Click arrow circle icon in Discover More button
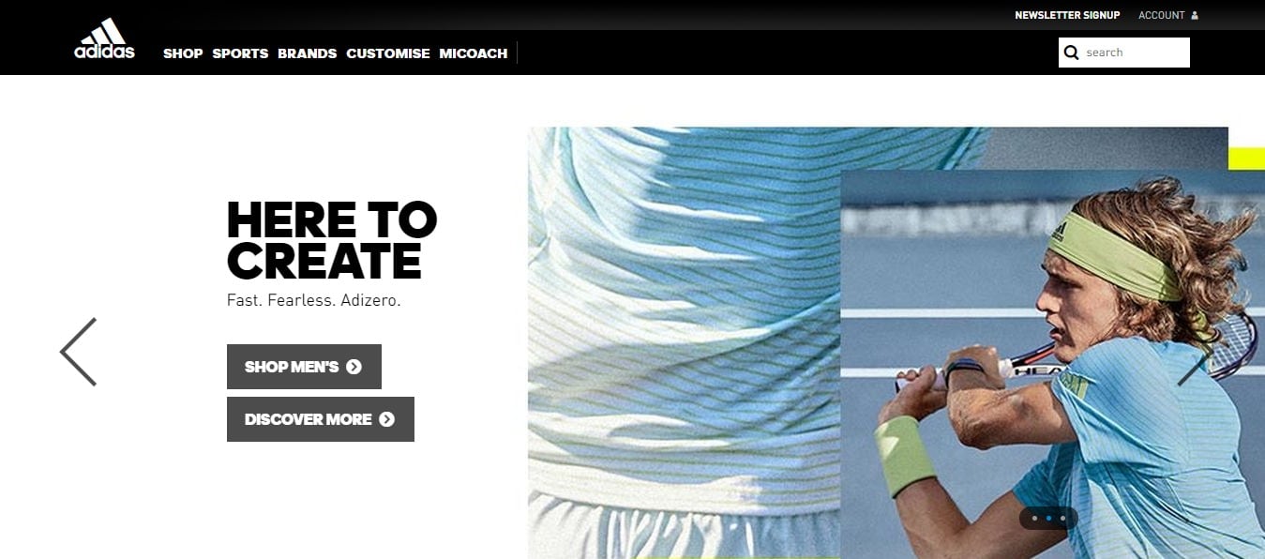 386,419
